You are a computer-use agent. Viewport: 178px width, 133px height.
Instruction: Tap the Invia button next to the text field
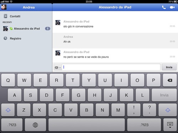pos(169,67)
